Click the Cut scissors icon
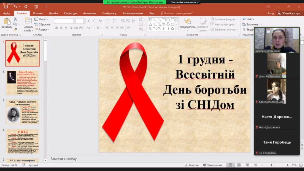The height and width of the screenshot is (171, 304). pyautogui.click(x=15, y=19)
